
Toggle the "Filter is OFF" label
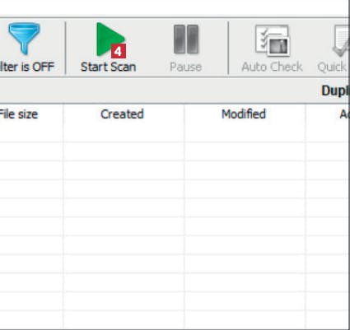click(x=27, y=67)
